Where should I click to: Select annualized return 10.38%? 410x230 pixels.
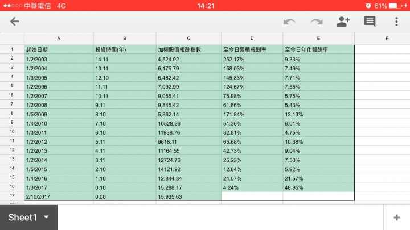pos(319,141)
